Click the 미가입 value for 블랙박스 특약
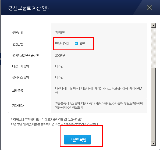The width and height of the screenshot is (160, 150). [x=59, y=77]
